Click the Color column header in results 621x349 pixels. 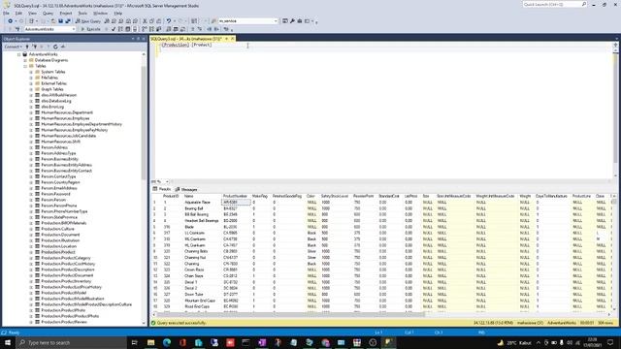point(310,196)
